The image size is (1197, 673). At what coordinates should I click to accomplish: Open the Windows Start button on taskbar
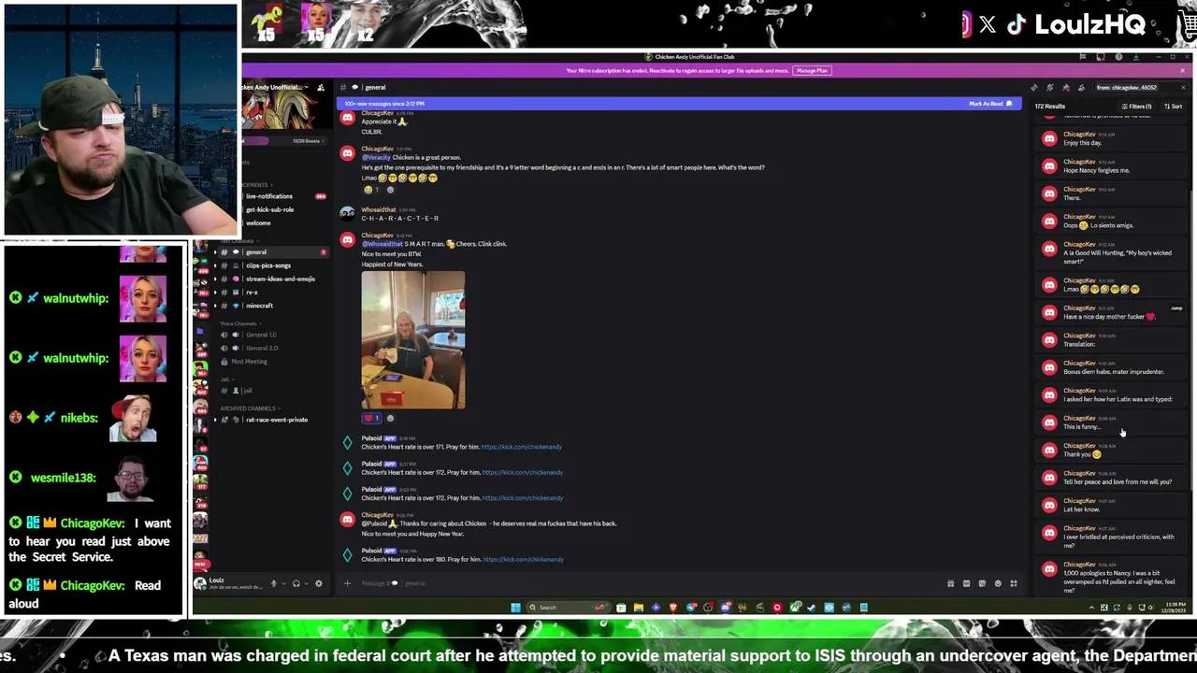[515, 608]
